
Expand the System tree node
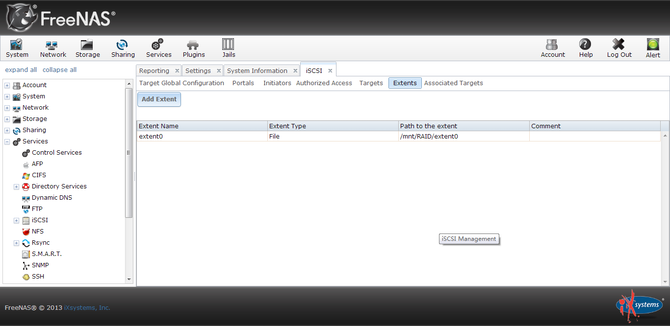pyautogui.click(x=7, y=96)
